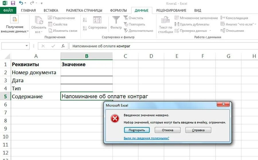Click the sort A to Z icon
The height and width of the screenshot is (160, 258).
(x=85, y=20)
